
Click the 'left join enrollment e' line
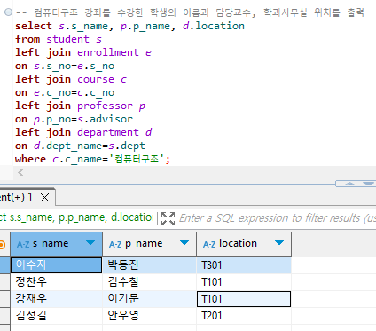[x=83, y=52]
